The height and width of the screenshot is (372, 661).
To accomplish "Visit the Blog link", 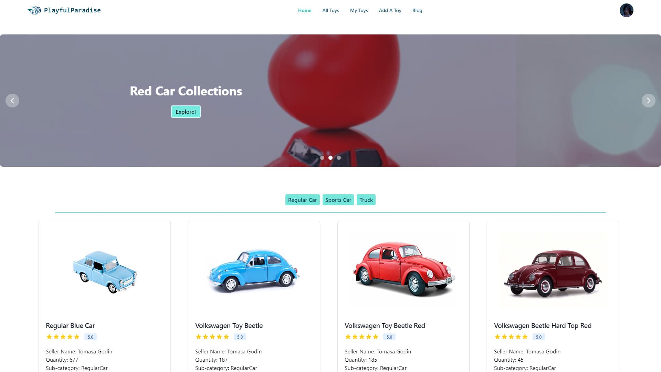I will [417, 10].
